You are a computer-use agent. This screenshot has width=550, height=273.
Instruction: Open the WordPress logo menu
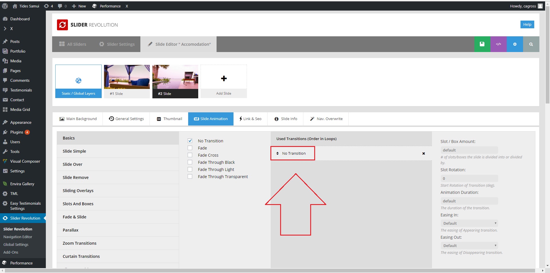[5, 6]
